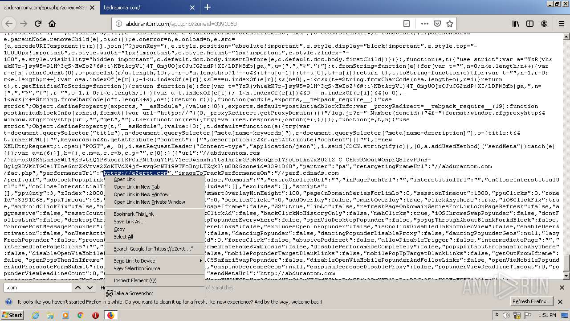This screenshot has width=570, height=321.
Task: Click the scrollbar up arrow
Action: (566, 36)
